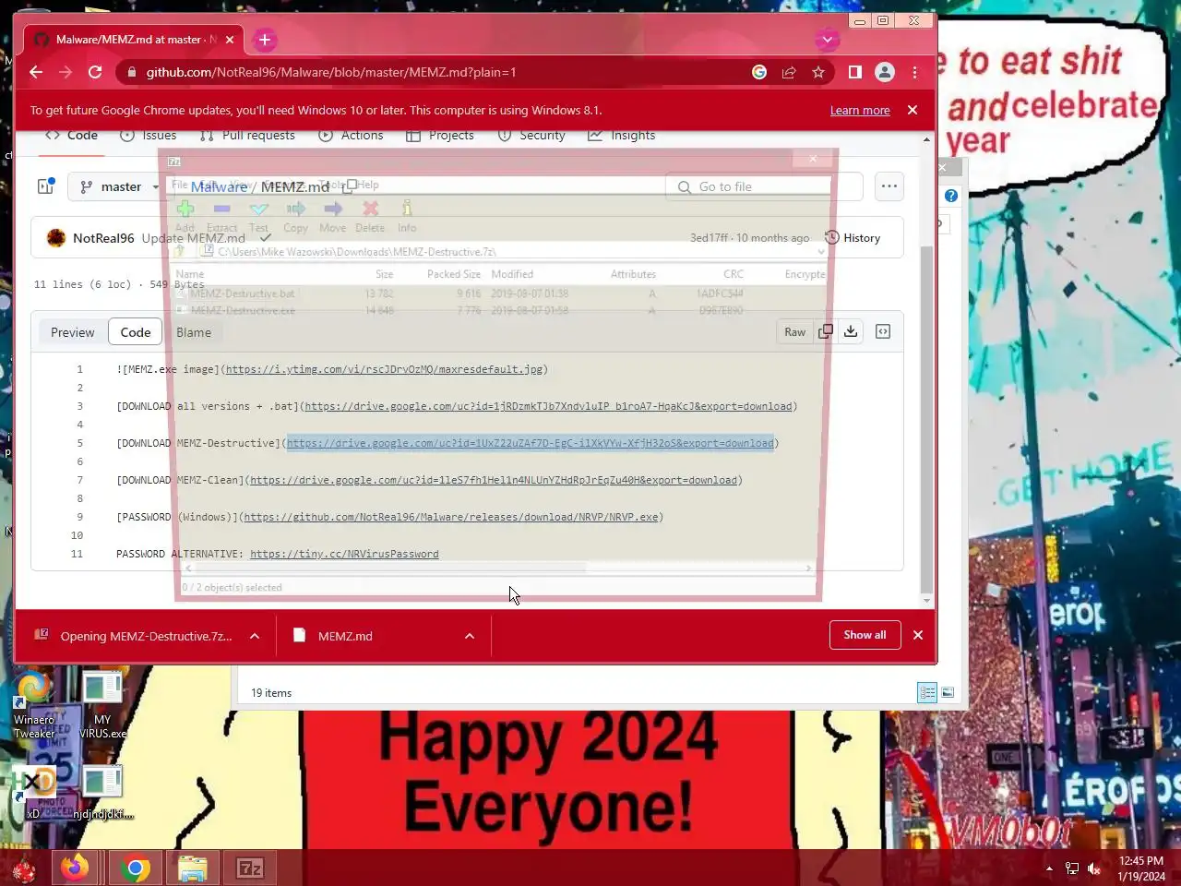The width and height of the screenshot is (1181, 886).
Task: Open the i.ytimg.com image link
Action: click(x=384, y=369)
